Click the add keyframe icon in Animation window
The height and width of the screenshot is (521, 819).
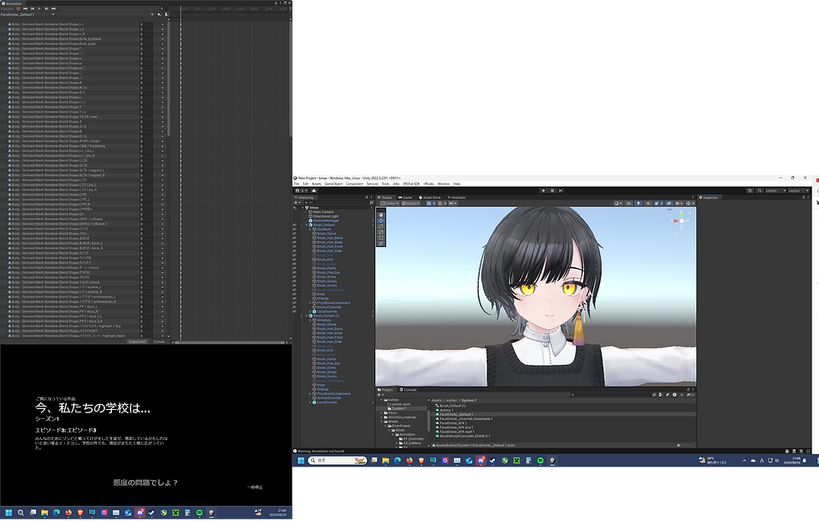click(160, 14)
